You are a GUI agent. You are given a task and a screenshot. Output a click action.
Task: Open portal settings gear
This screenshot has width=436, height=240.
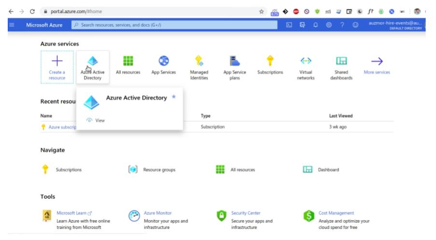point(329,25)
